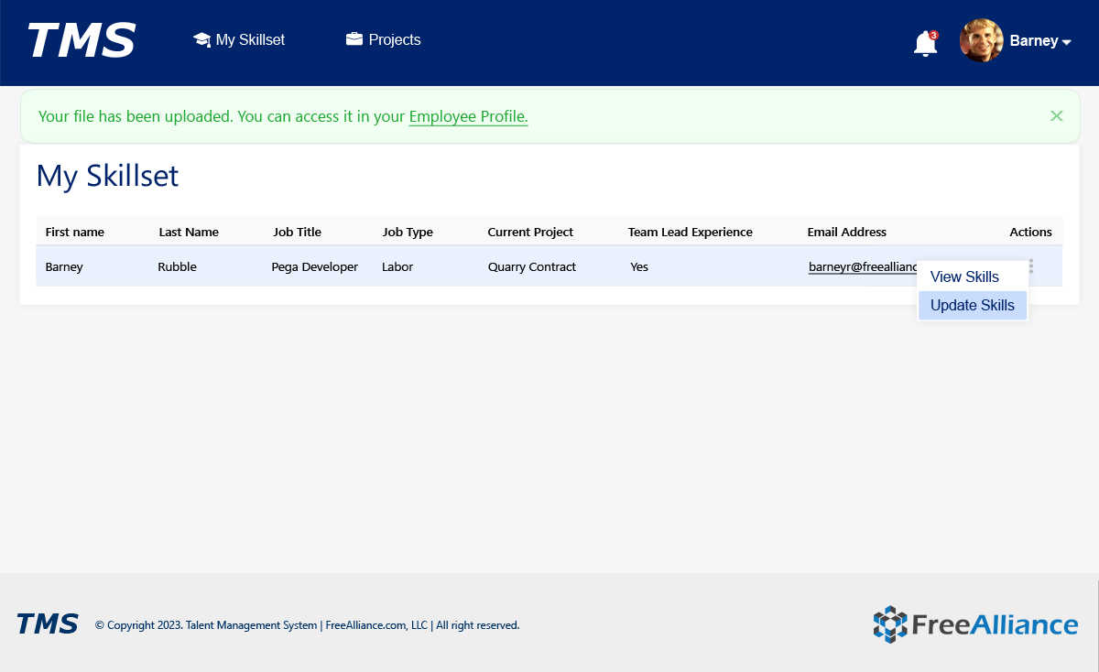Click the TMS logo in the footer
Screen dimensions: 1099x672
point(48,624)
